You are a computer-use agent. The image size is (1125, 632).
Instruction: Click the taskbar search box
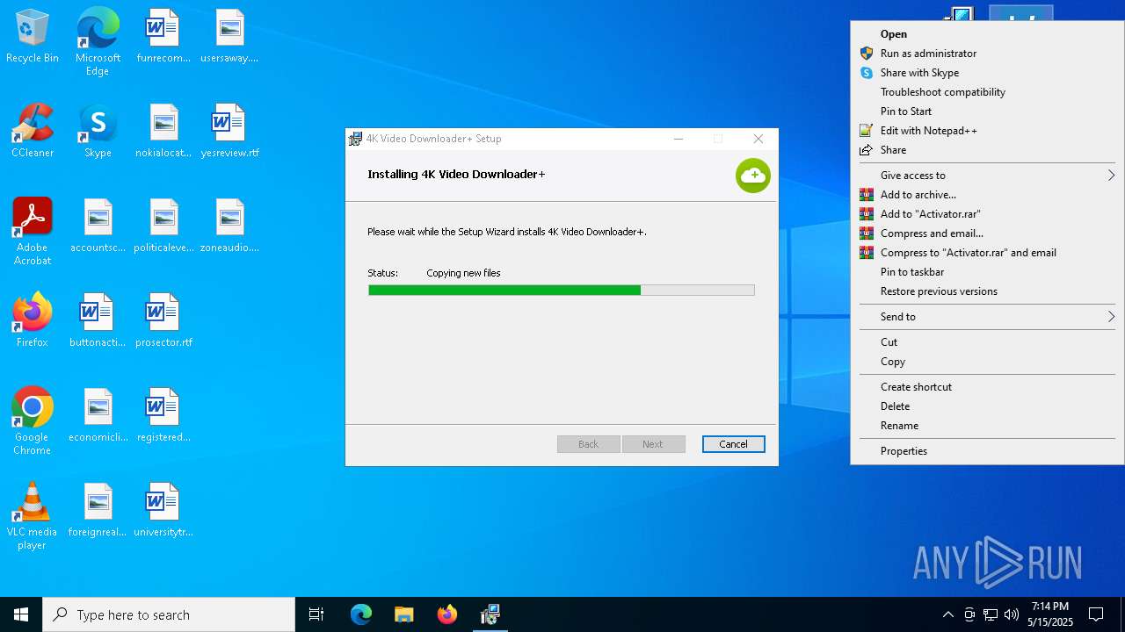[169, 614]
